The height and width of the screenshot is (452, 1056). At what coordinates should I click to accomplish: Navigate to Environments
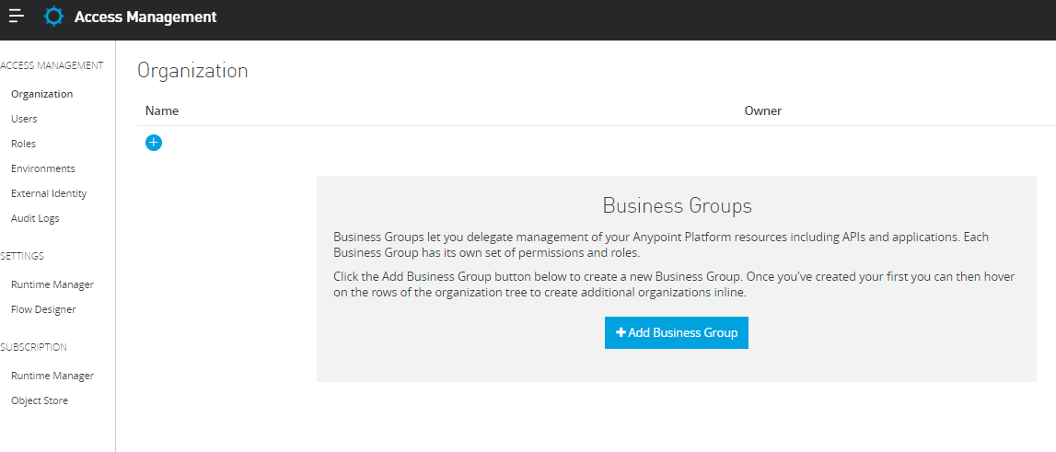click(43, 168)
